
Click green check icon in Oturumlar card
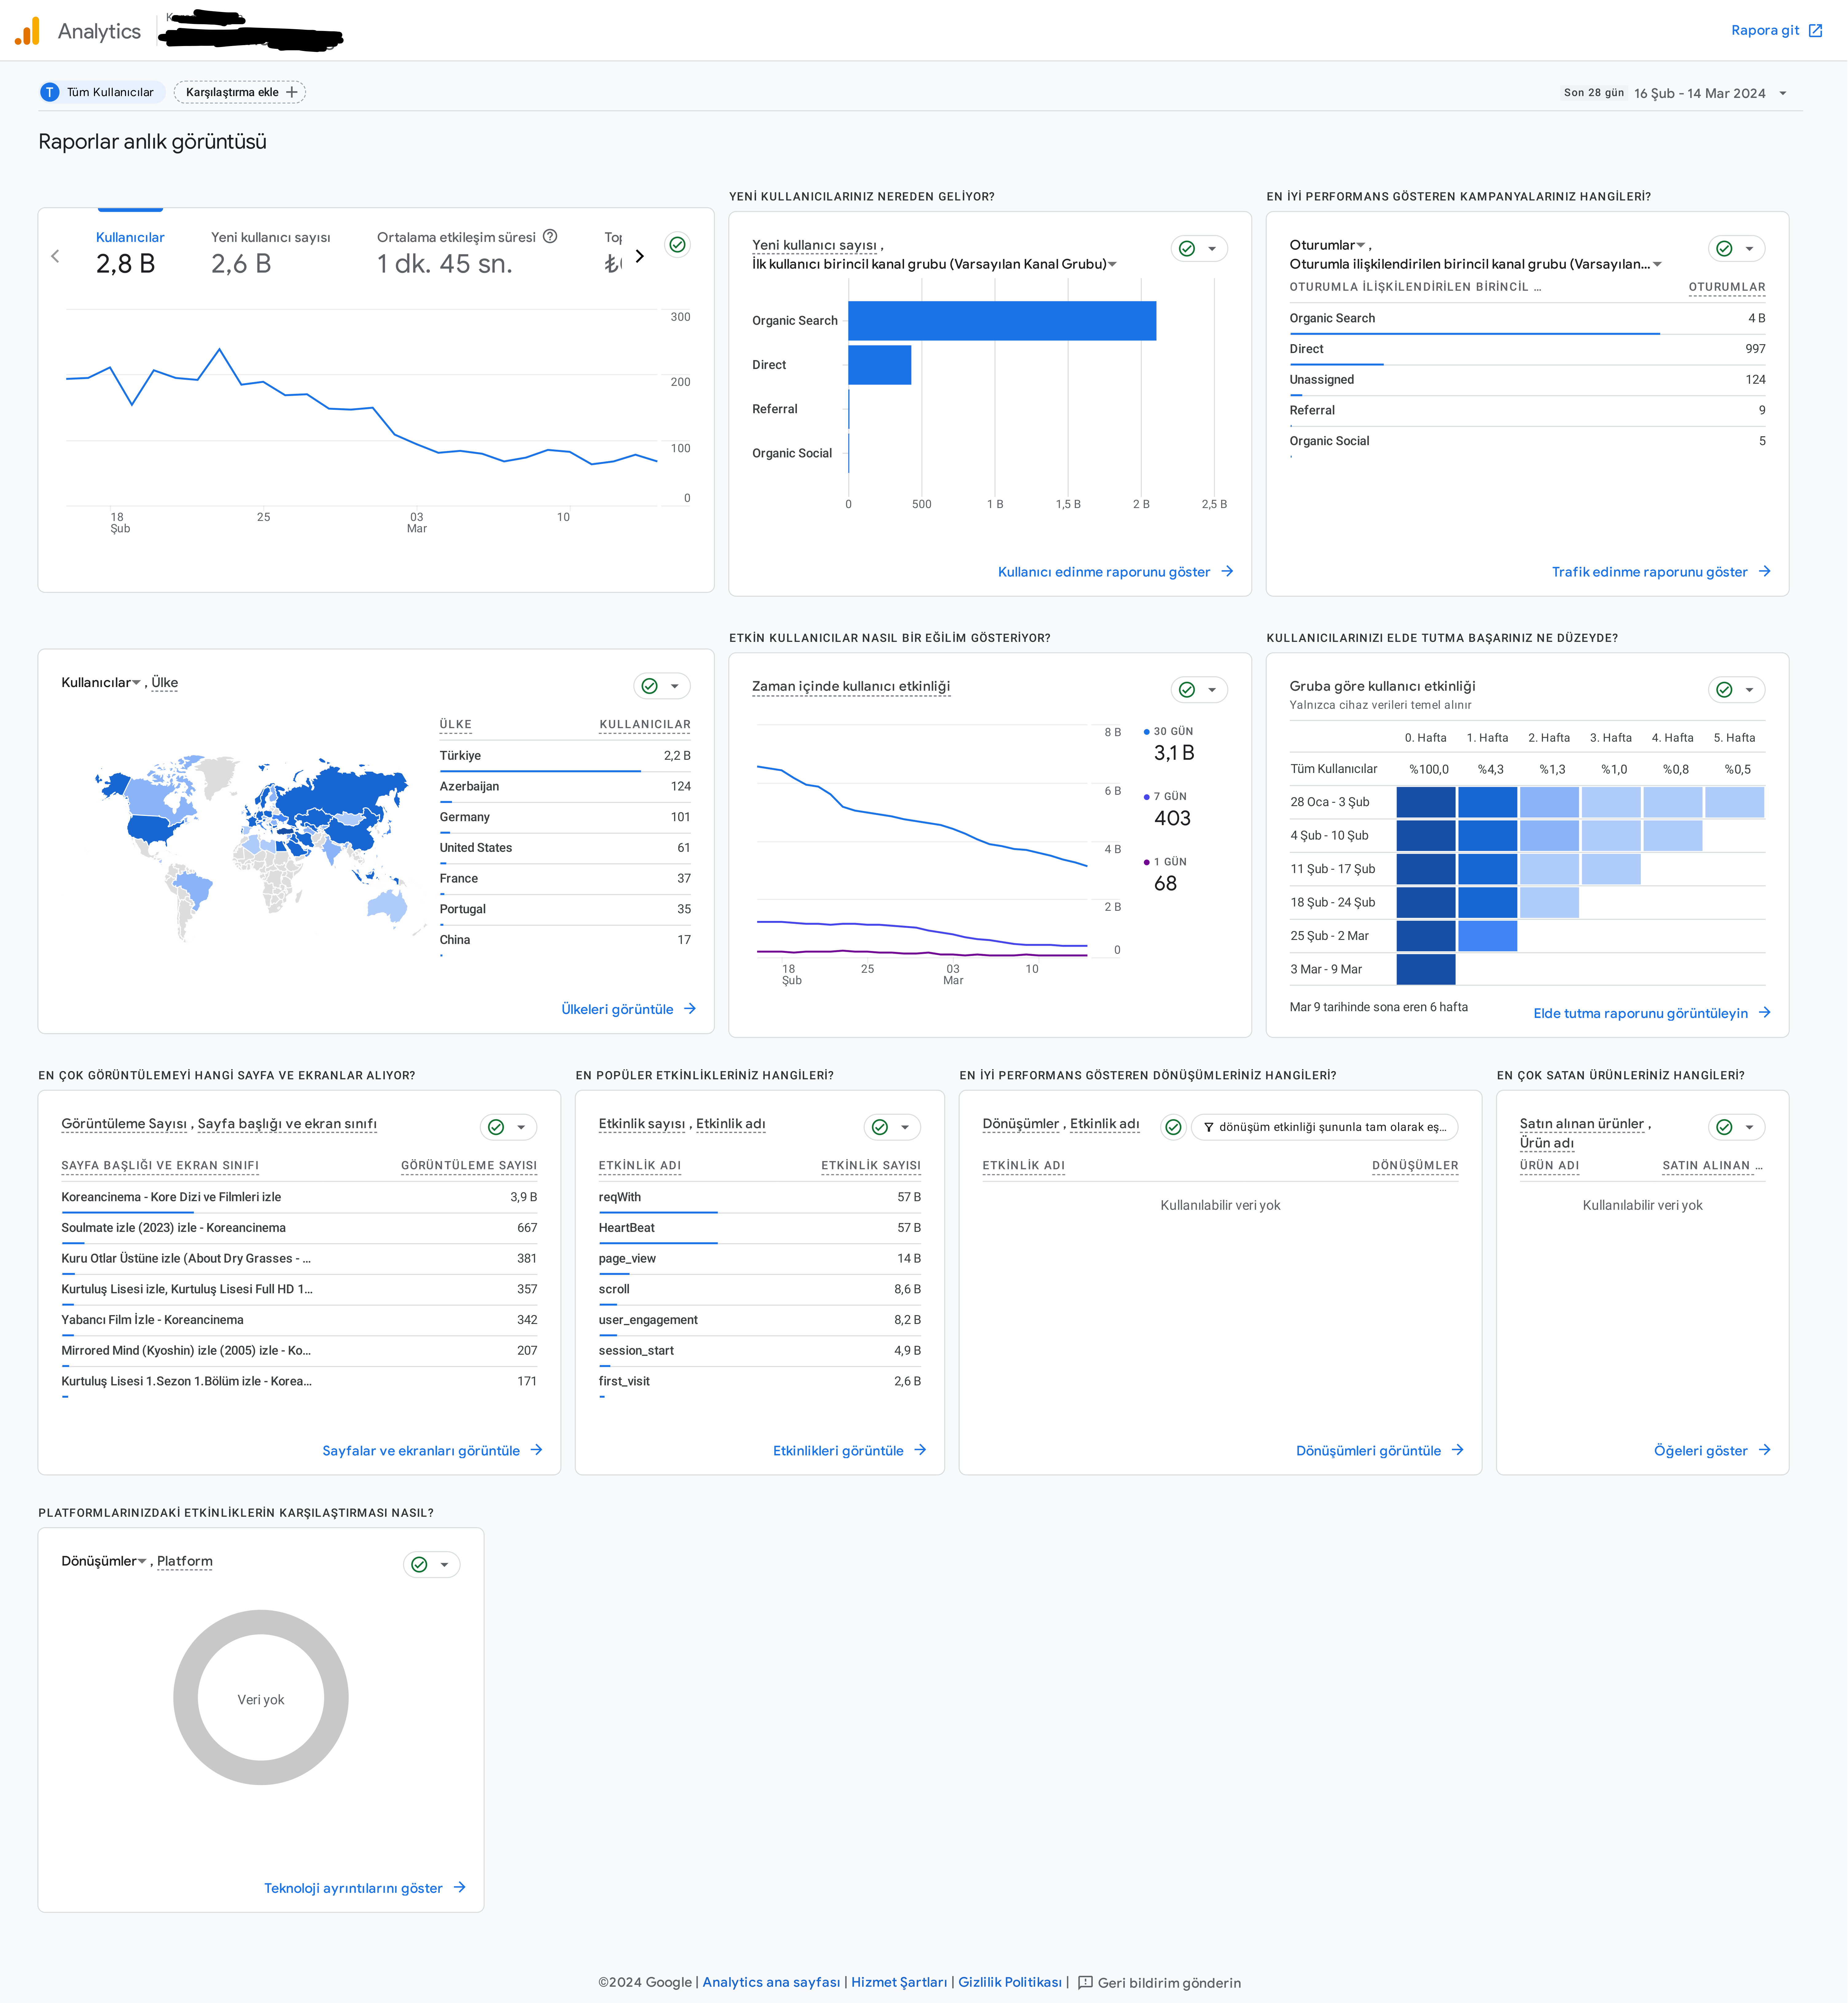click(x=1724, y=249)
